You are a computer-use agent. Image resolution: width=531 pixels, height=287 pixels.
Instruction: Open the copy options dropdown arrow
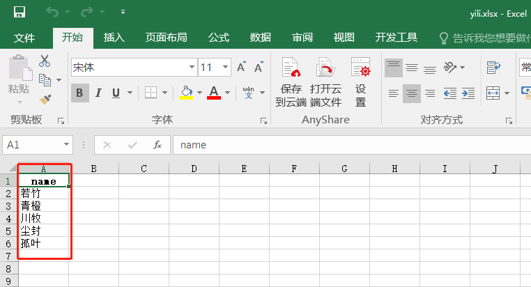[x=59, y=80]
